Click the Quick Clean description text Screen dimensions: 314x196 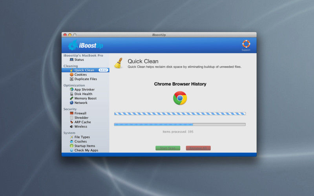click(x=184, y=67)
